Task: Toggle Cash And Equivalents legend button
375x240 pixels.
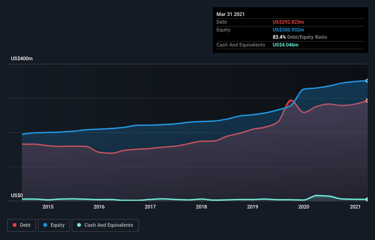Action: (x=105, y=225)
